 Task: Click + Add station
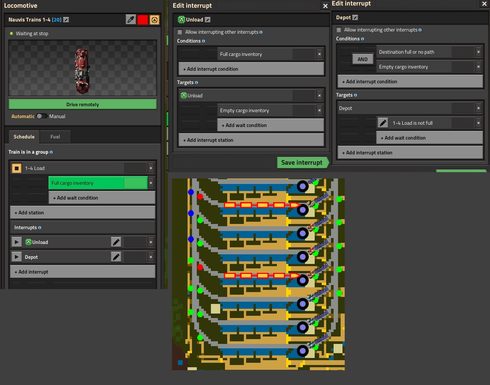[83, 212]
